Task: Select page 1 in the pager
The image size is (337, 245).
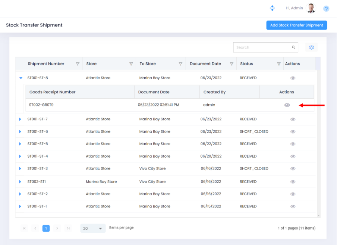Action: [x=46, y=228]
